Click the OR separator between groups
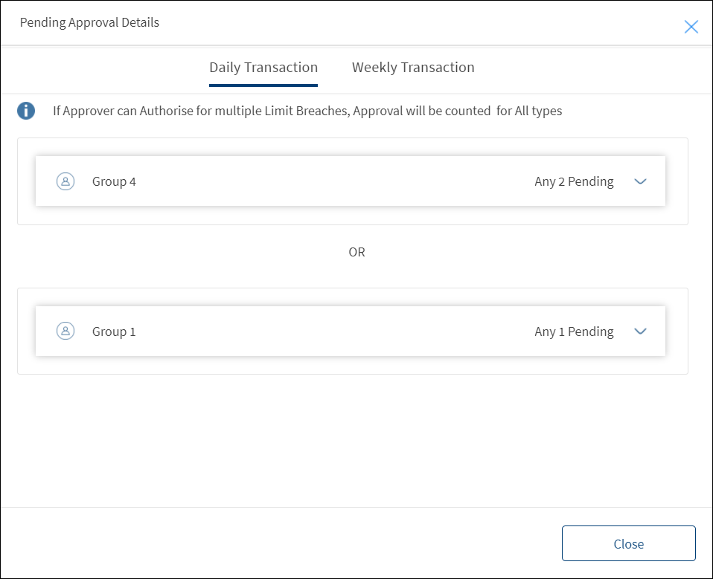Screen dimensions: 713x579 [x=356, y=252]
